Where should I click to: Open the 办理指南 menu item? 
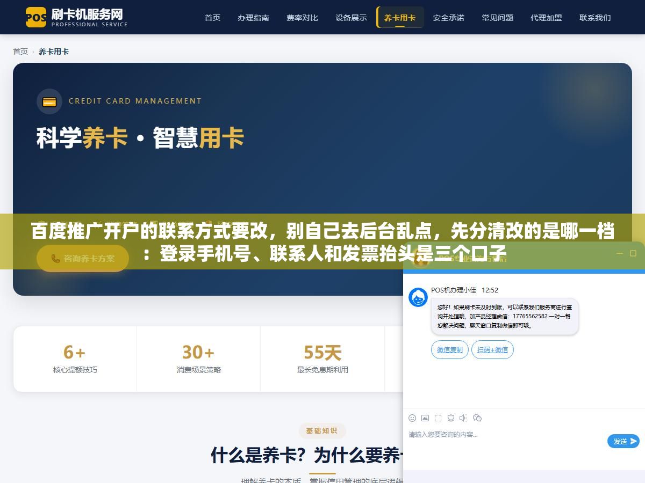[x=253, y=18]
